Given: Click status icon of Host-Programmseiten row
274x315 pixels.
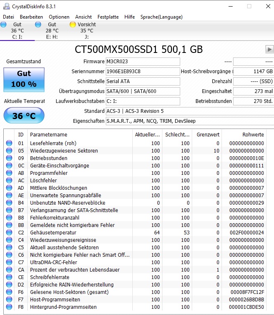Looking at the screenshot, I should click(9, 299).
